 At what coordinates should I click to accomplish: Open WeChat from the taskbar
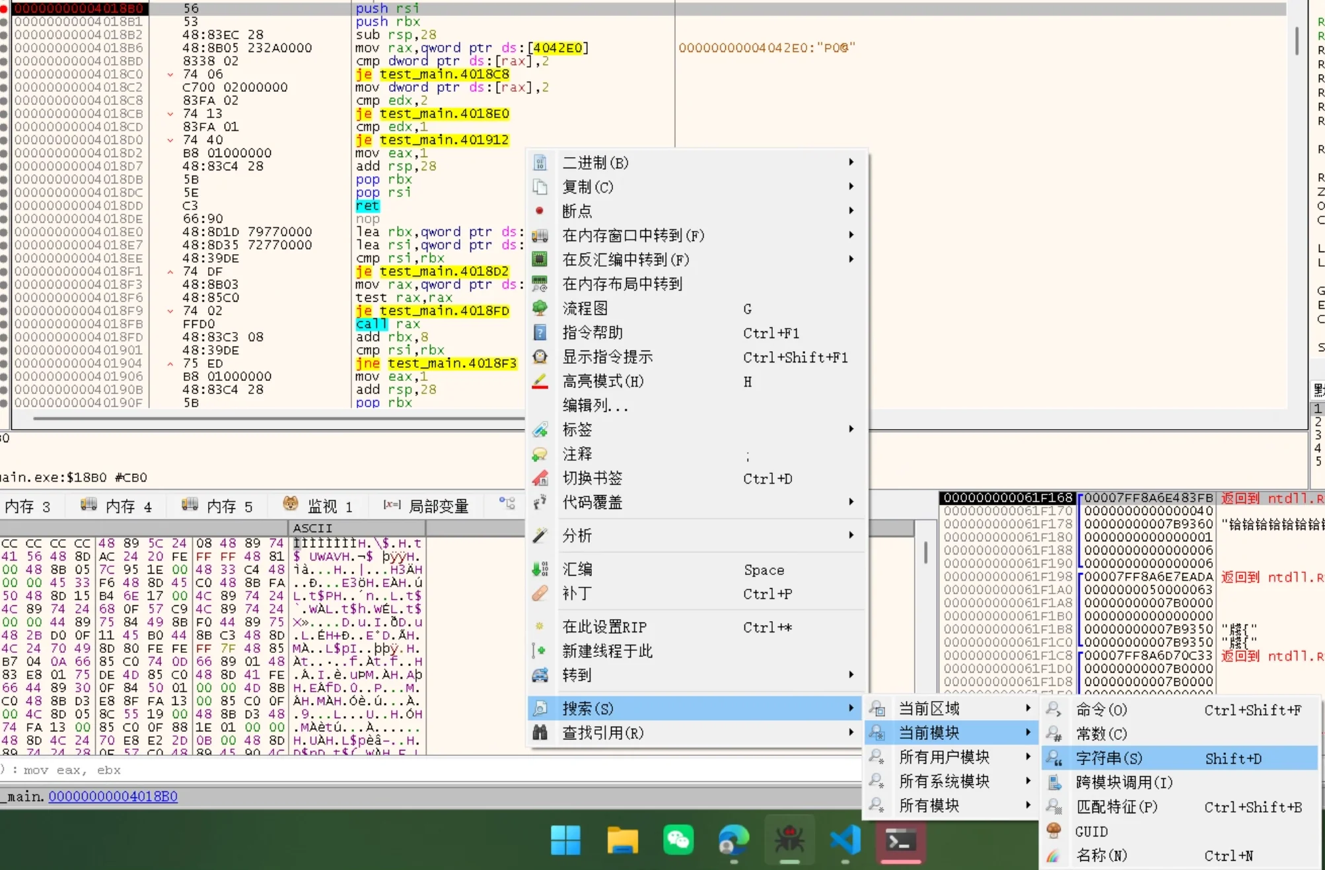coord(678,841)
